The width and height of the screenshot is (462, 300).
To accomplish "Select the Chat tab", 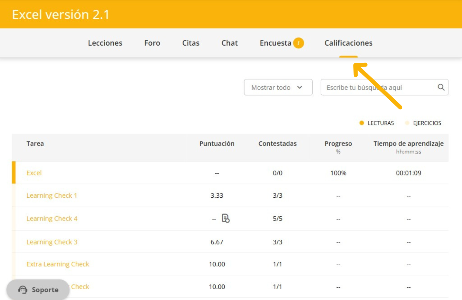I will point(229,43).
